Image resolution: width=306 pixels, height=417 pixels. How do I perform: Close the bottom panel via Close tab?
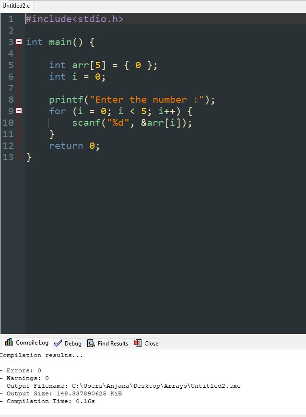click(146, 343)
